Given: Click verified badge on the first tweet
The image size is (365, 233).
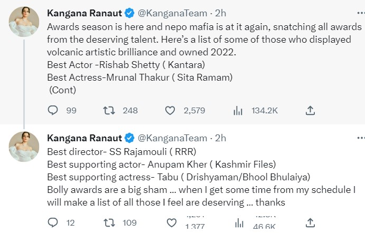Looking at the screenshot, I should (129, 13).
